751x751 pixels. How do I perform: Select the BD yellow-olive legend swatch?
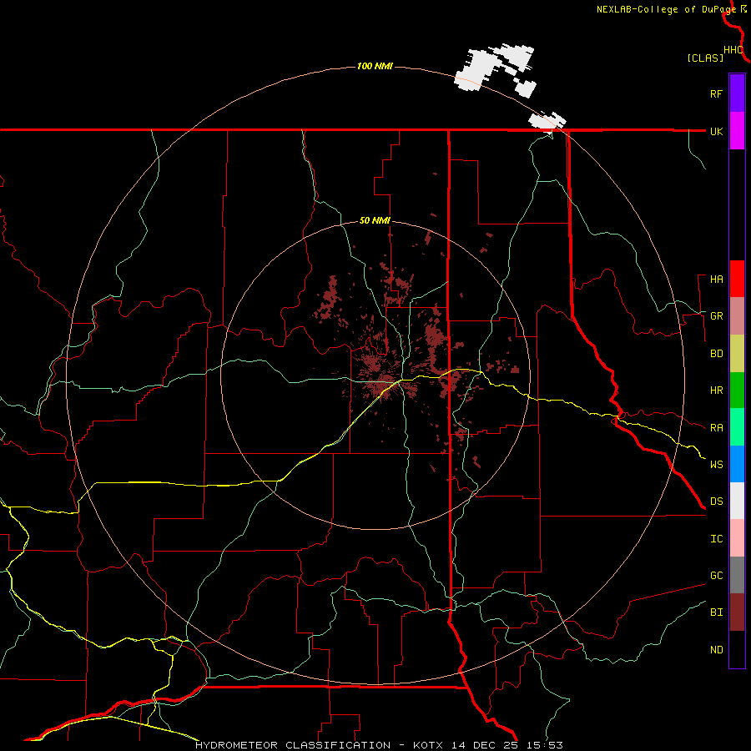coord(737,354)
